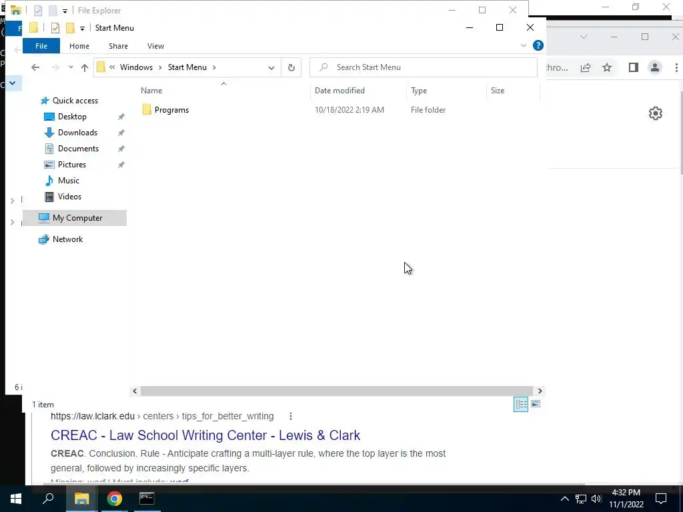
Task: Open the Customize Quick Access Toolbar dropdown
Action: click(82, 29)
